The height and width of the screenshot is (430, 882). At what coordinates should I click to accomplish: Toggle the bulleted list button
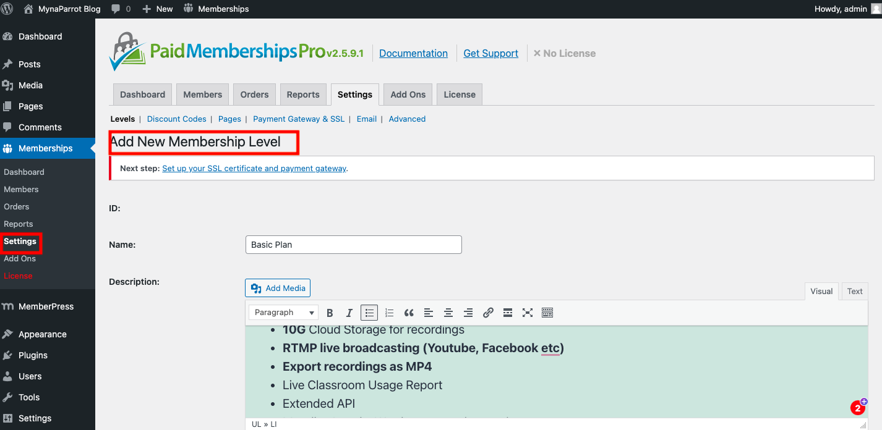point(369,313)
